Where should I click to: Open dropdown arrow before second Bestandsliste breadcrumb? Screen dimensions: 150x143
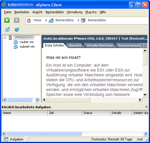click(x=78, y=20)
